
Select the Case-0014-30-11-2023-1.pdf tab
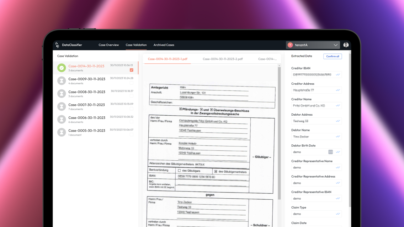[x=168, y=59]
